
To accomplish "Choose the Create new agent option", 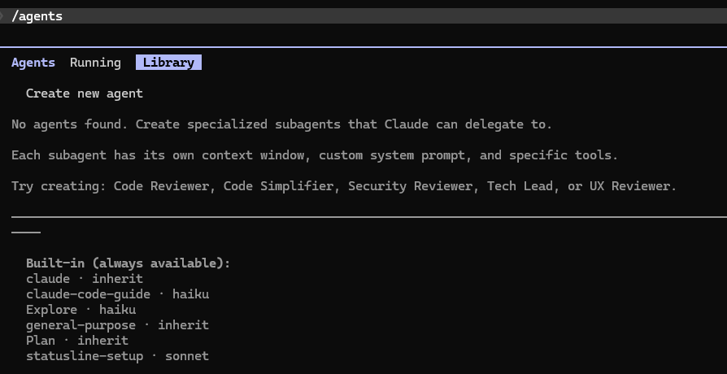I will [x=85, y=93].
